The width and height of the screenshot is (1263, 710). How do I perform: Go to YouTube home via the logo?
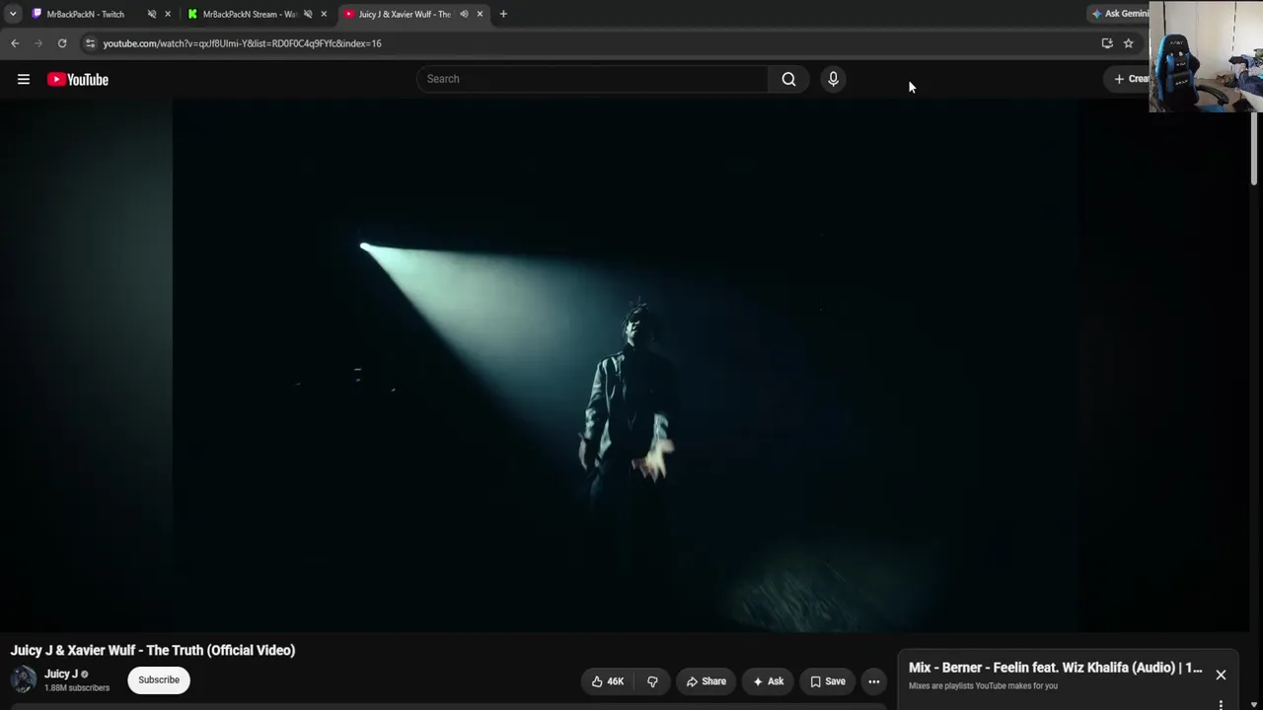78,79
